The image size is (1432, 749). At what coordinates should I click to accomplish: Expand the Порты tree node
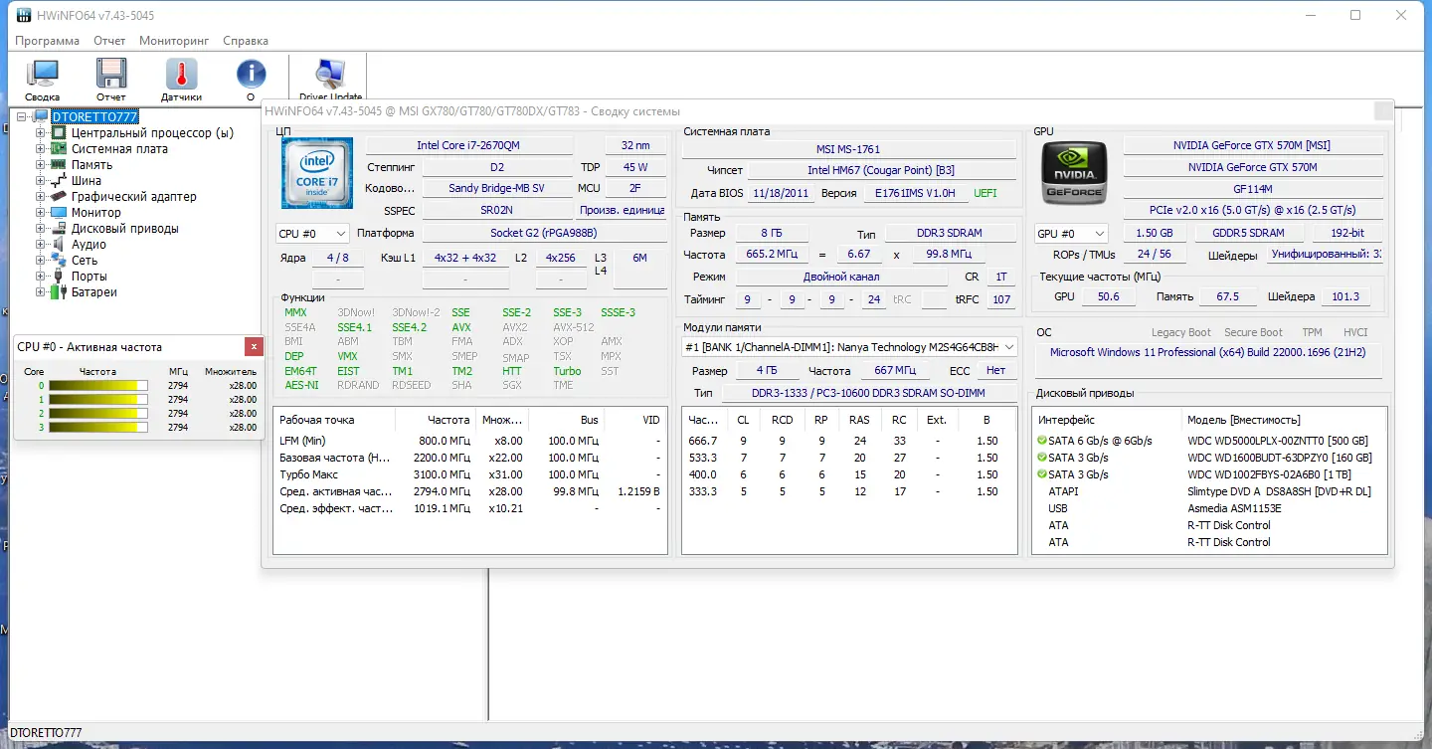41,277
